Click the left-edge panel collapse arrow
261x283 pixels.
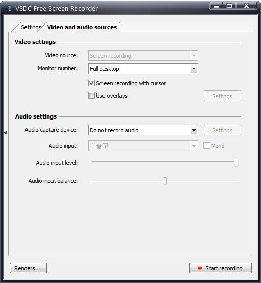tap(6, 133)
